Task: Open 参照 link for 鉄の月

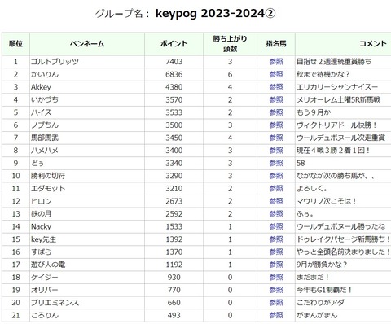Action: [x=276, y=214]
